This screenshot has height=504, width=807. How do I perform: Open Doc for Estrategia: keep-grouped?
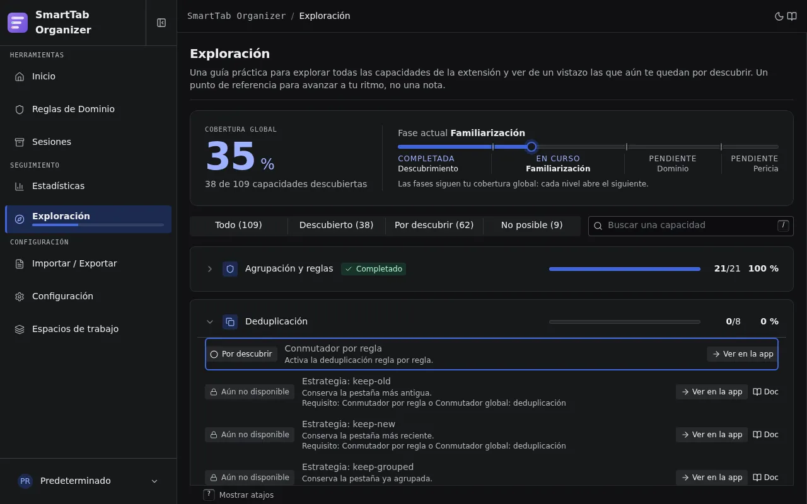pos(765,478)
